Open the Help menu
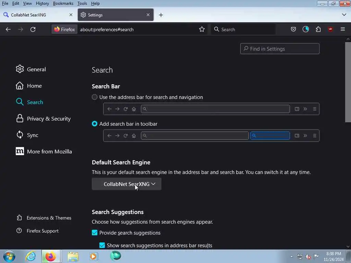This screenshot has height=263, width=351. [x=95, y=3]
